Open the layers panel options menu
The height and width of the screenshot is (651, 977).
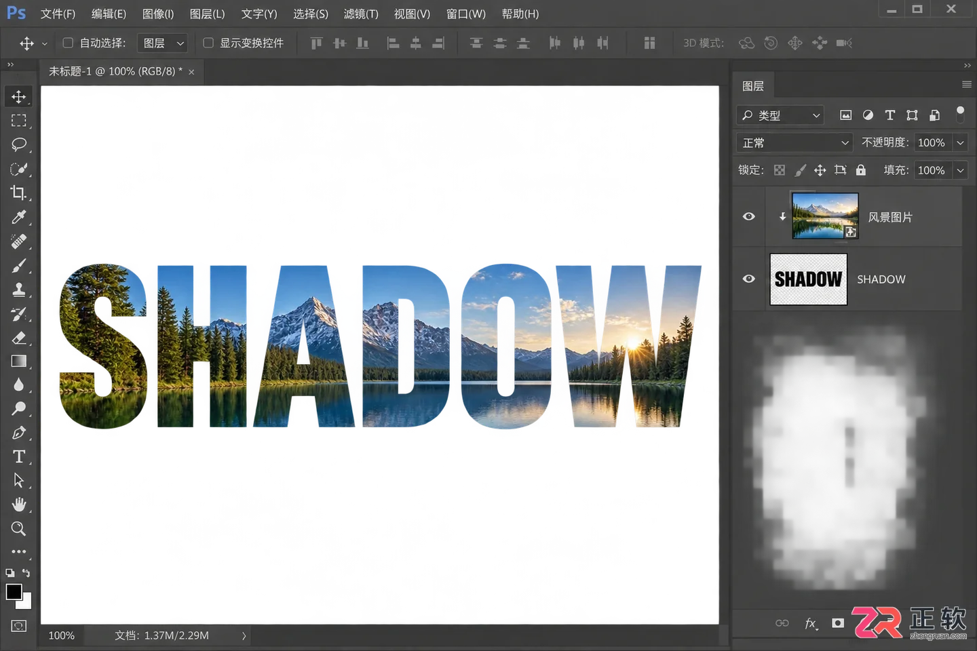click(x=967, y=85)
